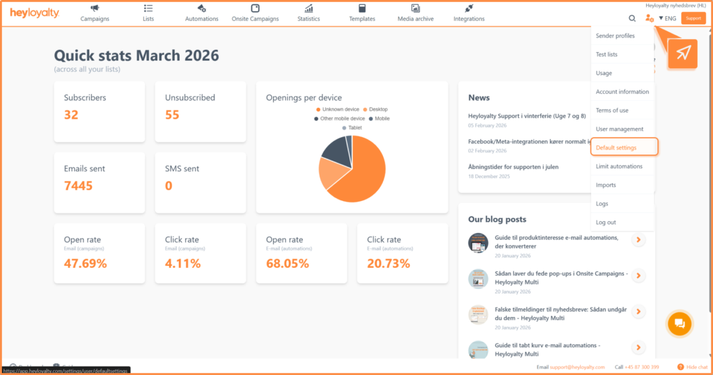
Task: Open the Media archive icon
Action: [415, 8]
